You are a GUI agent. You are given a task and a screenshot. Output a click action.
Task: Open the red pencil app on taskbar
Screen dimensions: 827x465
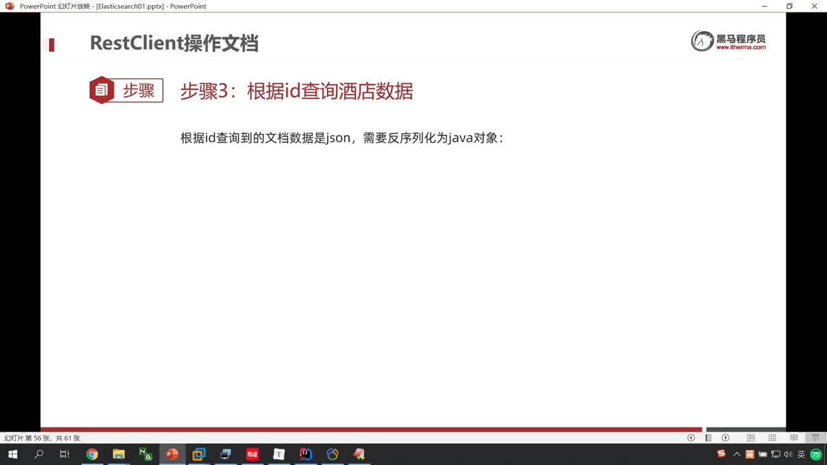[359, 454]
